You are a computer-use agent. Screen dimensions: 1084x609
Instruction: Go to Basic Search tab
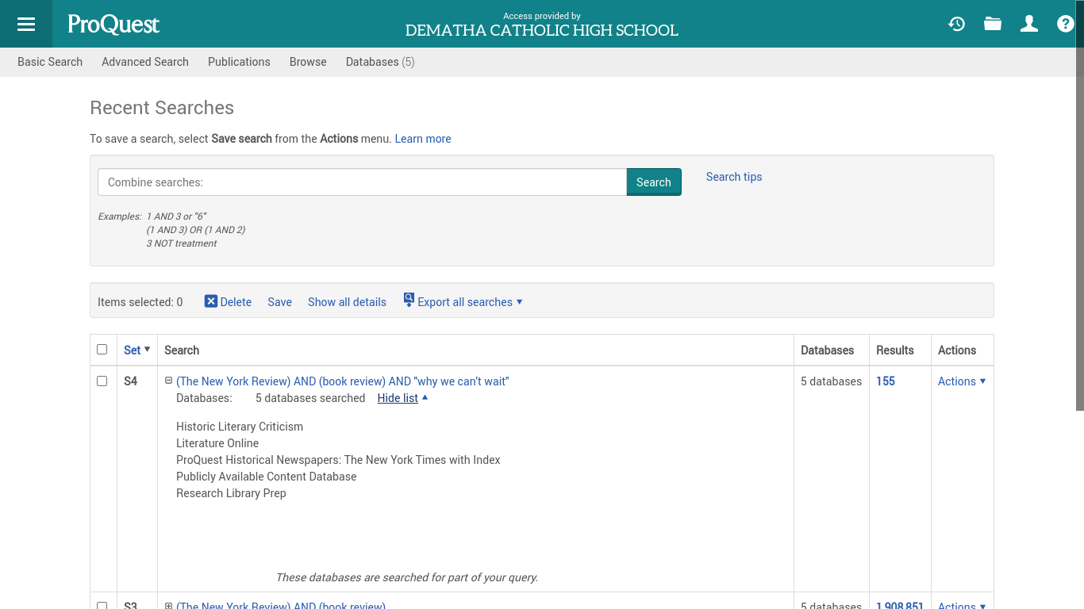(50, 62)
